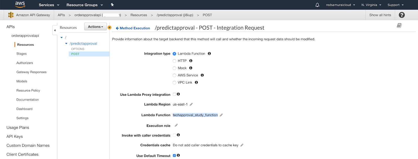This screenshot has width=418, height=159.
Task: Edit Credentials cache with pencil icon
Action: point(242,145)
